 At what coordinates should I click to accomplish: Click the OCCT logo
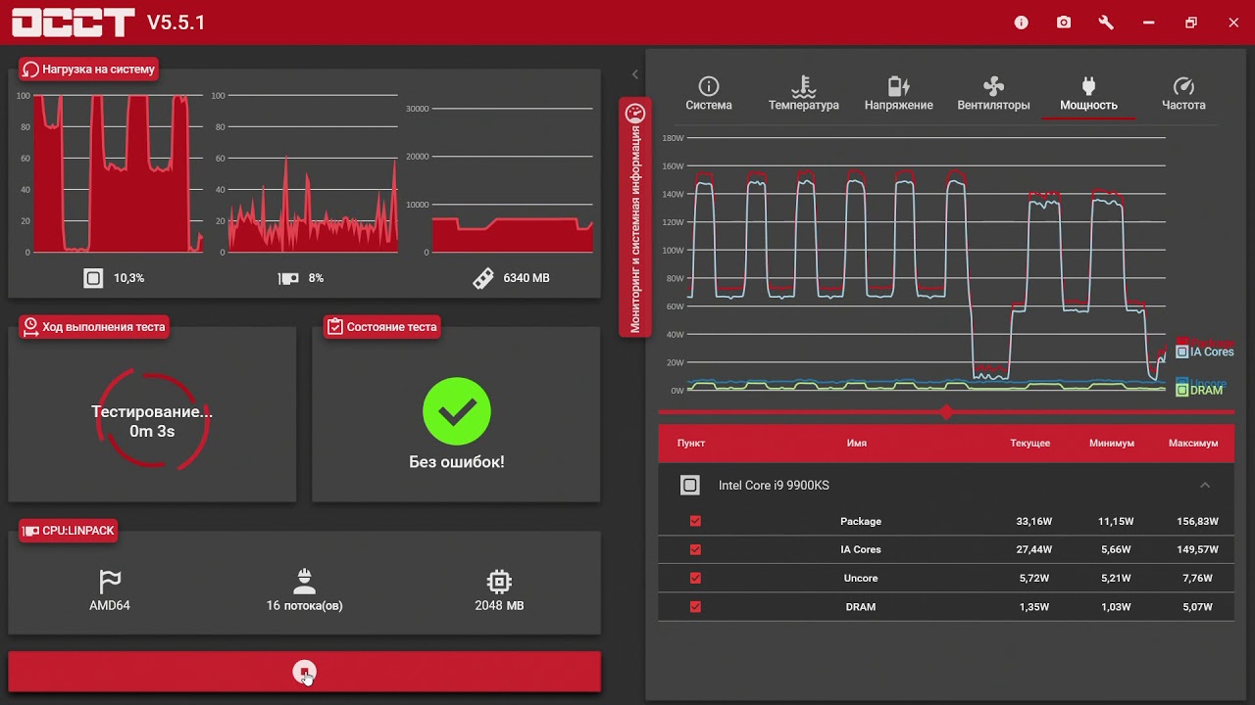tap(74, 23)
